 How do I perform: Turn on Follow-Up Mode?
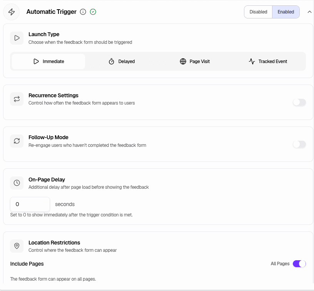[x=299, y=144]
